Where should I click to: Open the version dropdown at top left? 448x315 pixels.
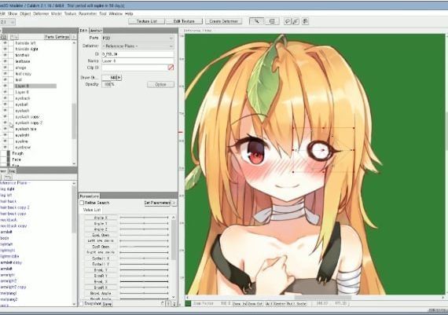pyautogui.click(x=8, y=22)
